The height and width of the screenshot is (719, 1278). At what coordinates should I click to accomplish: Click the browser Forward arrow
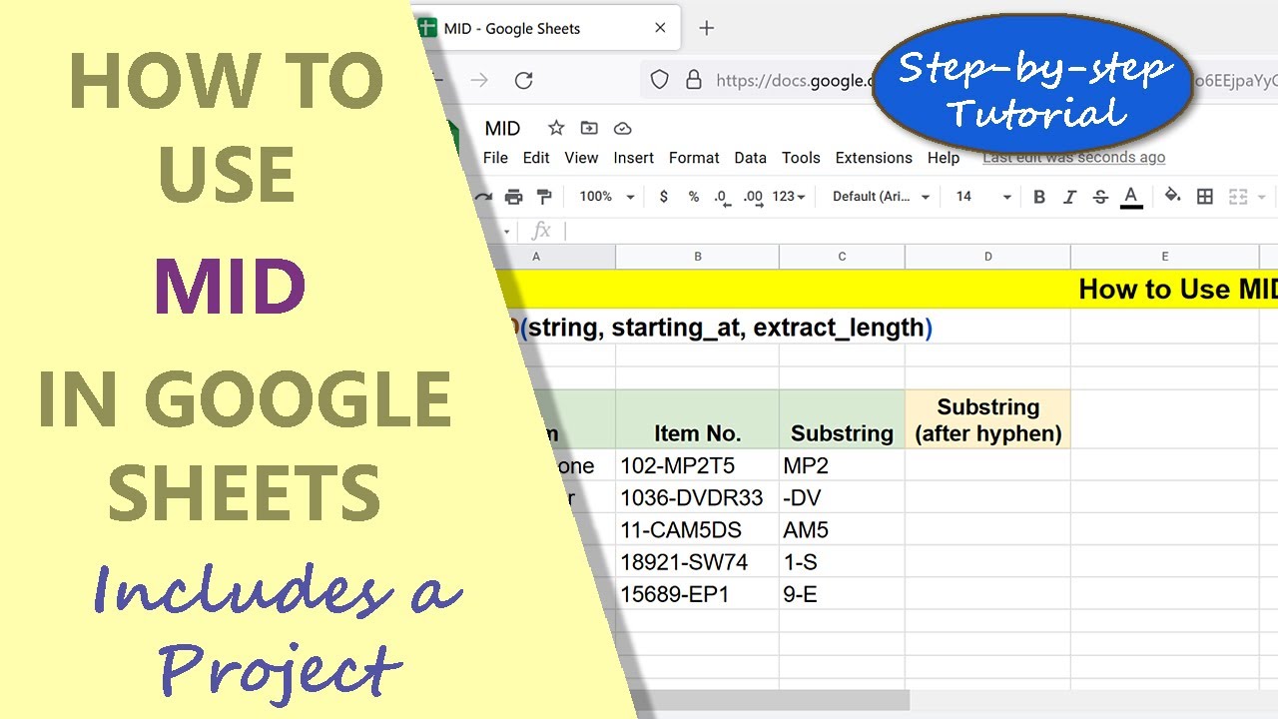[479, 81]
